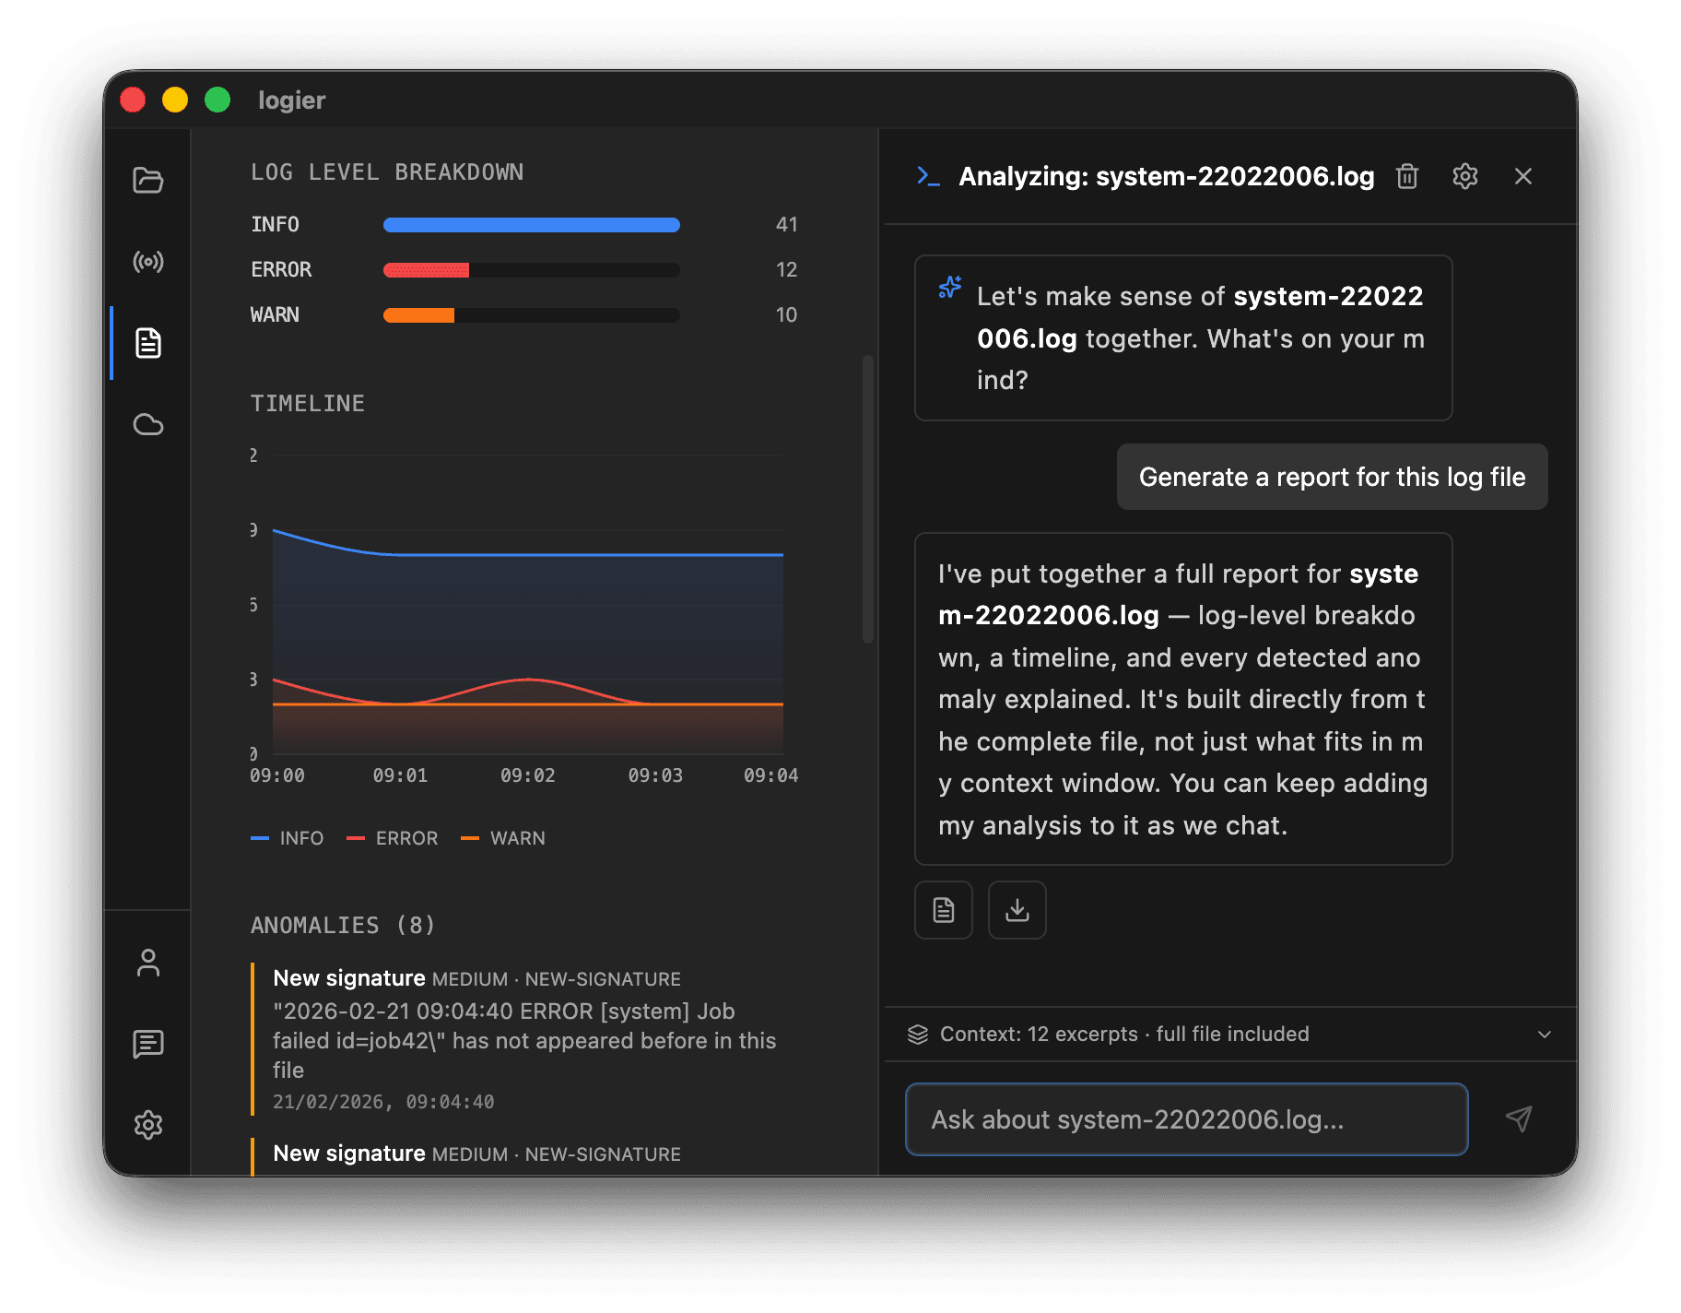Click 'Generate a report for this log file' message

[x=1332, y=477]
